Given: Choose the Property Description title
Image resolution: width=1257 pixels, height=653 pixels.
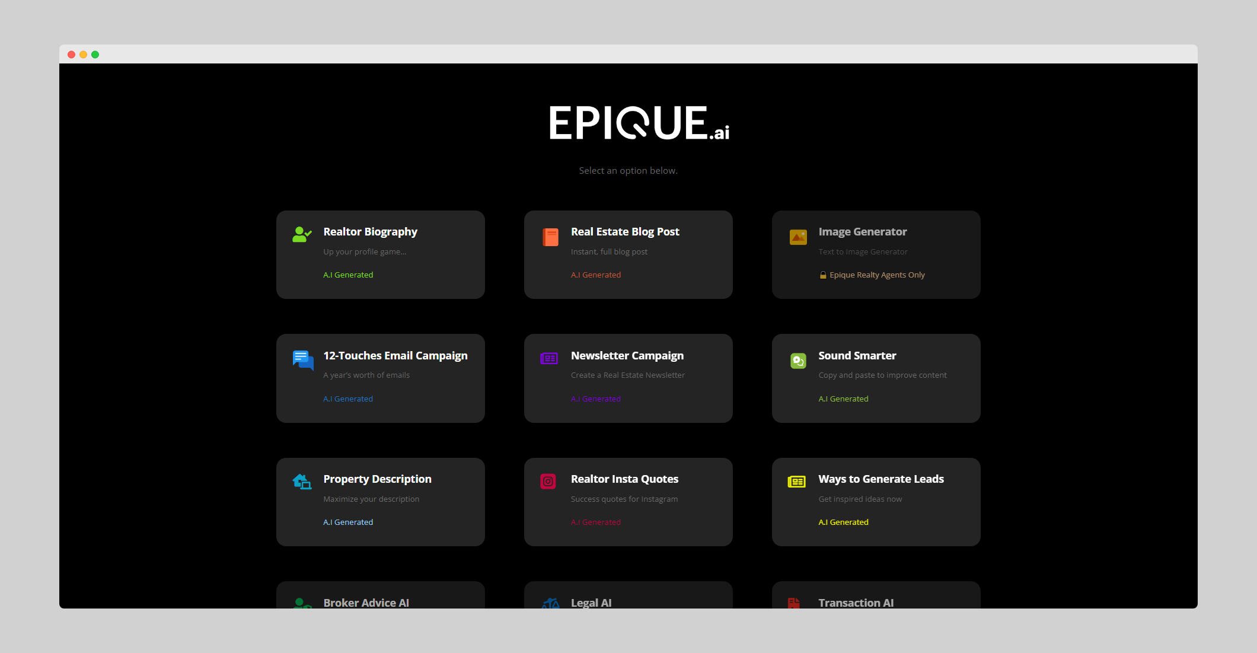Looking at the screenshot, I should click(x=377, y=479).
